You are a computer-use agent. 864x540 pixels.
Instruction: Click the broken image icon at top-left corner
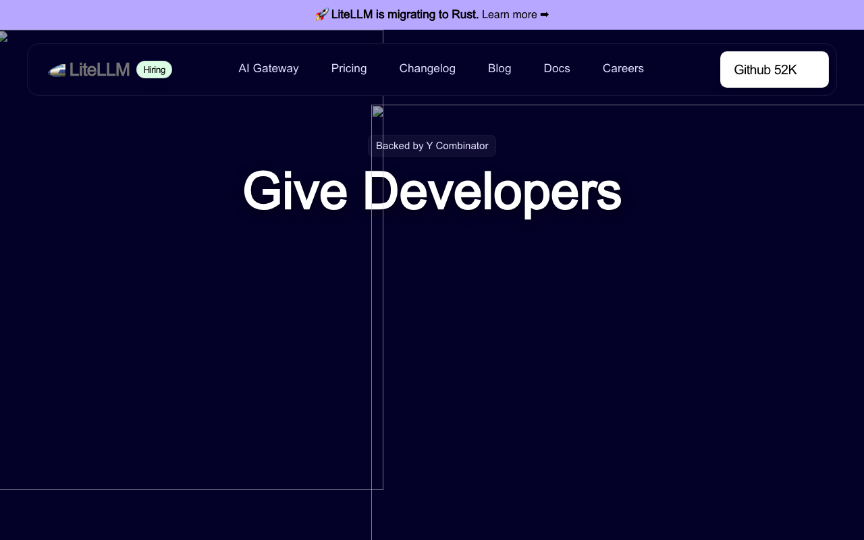point(3,36)
